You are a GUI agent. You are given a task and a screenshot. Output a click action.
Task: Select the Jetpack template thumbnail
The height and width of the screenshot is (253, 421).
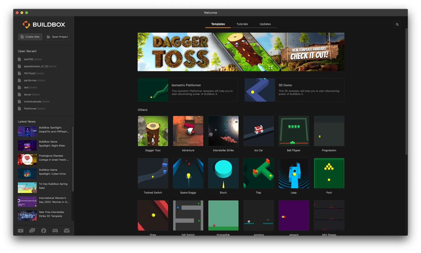pyautogui.click(x=294, y=215)
